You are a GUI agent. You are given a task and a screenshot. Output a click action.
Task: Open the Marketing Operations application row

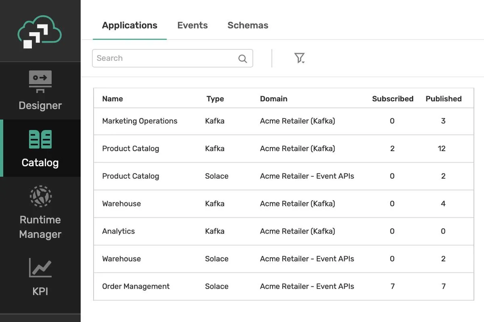coord(140,121)
